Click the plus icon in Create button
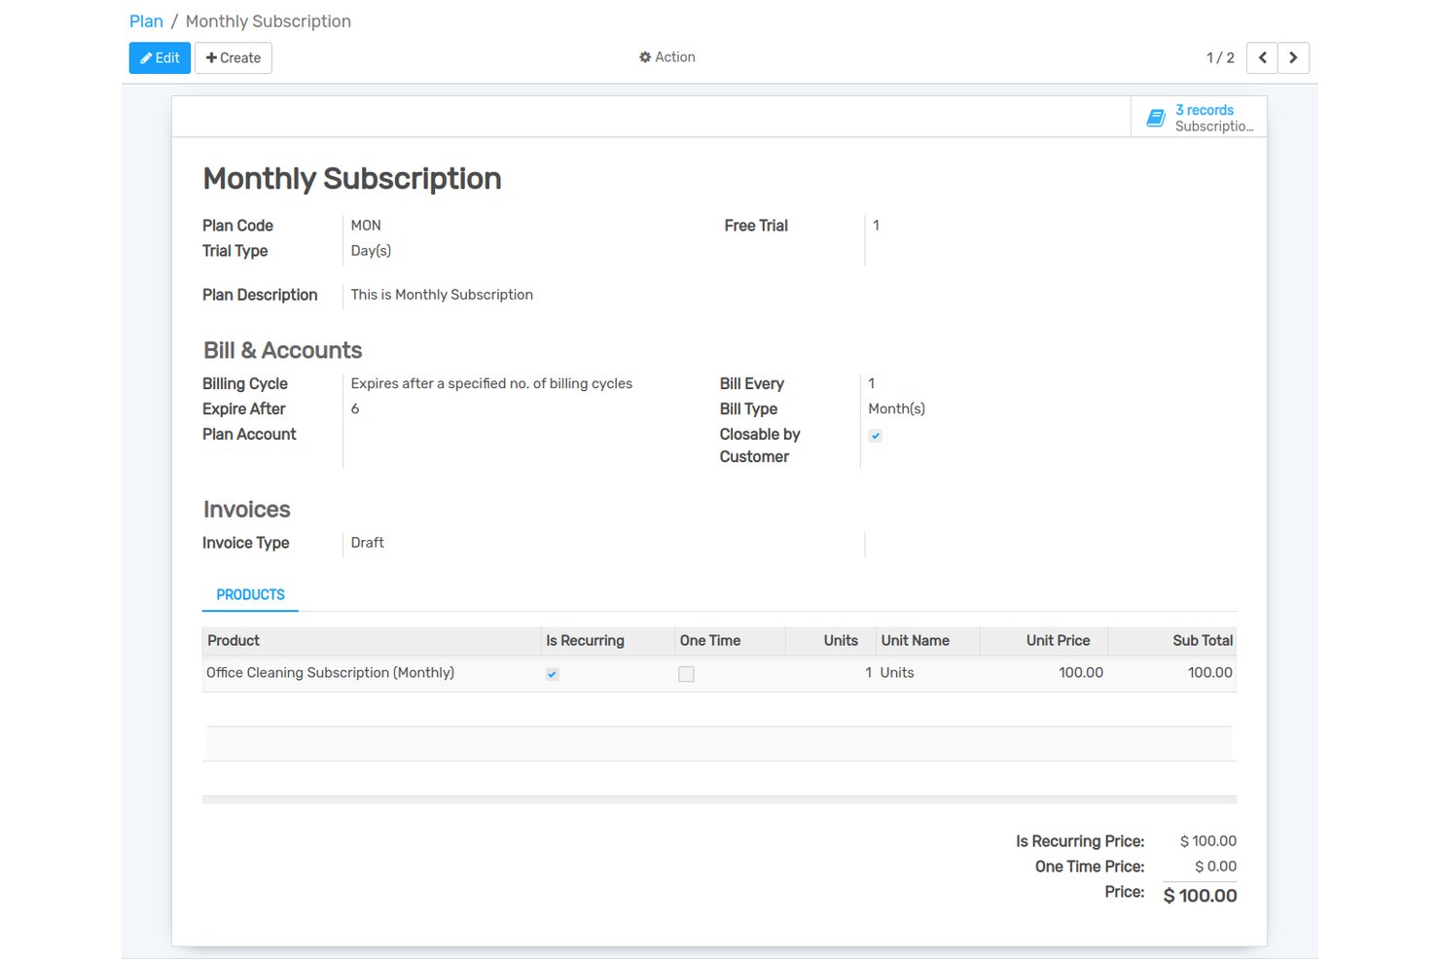The image size is (1440, 960). pyautogui.click(x=211, y=58)
